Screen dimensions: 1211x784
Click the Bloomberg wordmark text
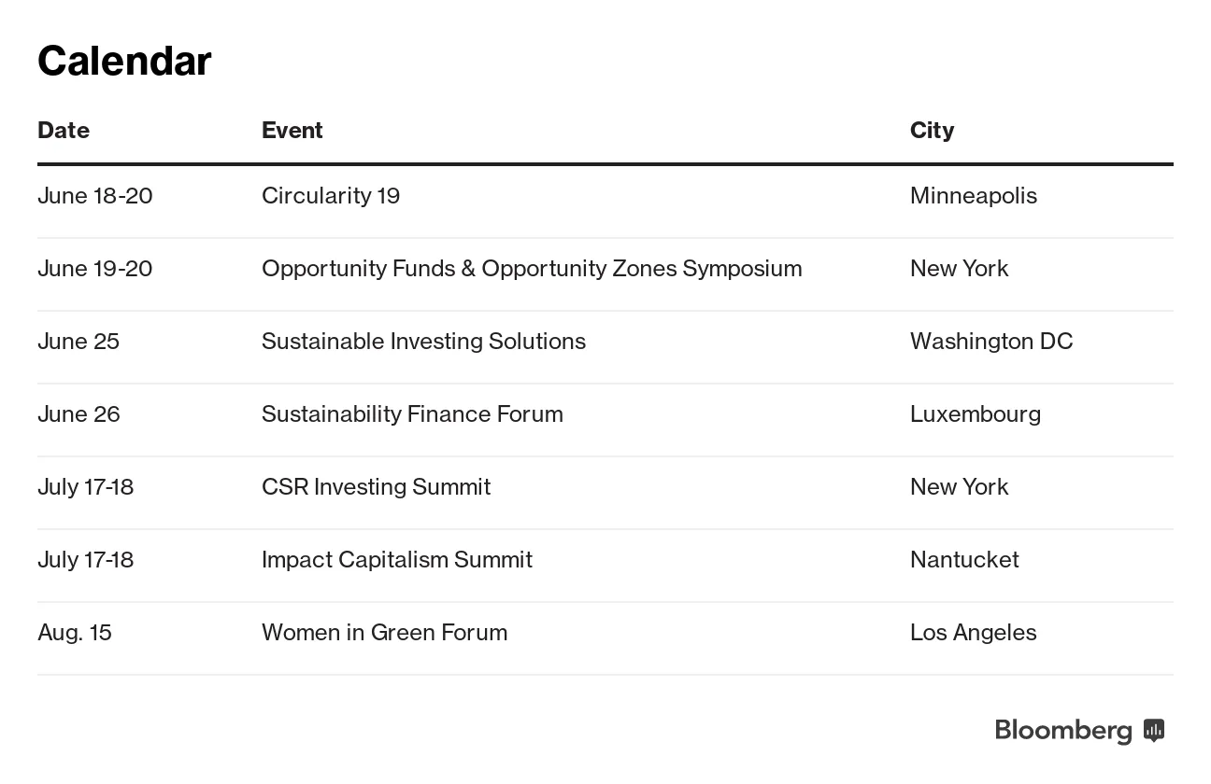pyautogui.click(x=1062, y=730)
